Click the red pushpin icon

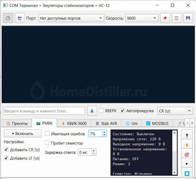coord(165,18)
